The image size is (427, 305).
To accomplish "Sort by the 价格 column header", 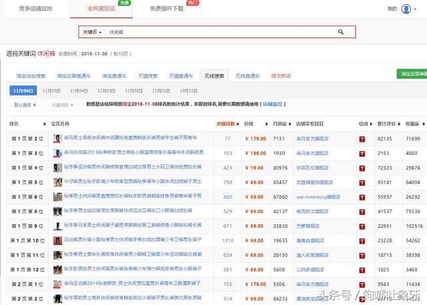I will point(256,124).
